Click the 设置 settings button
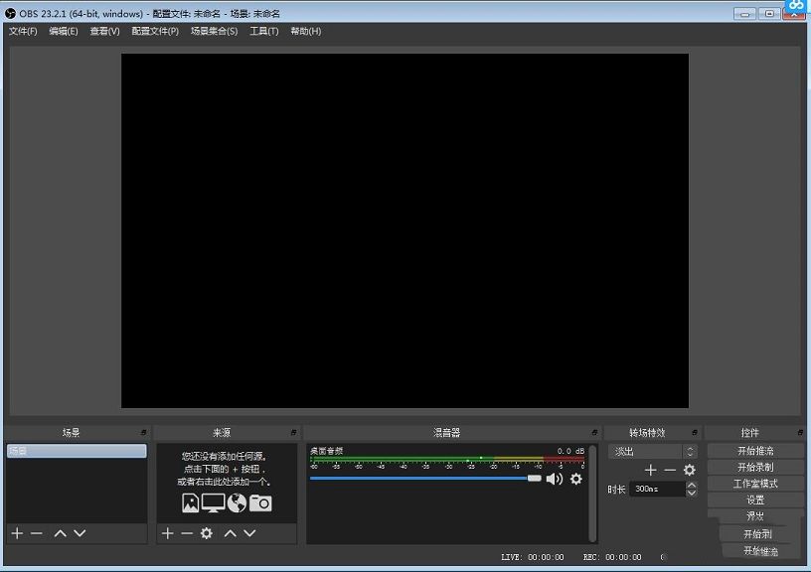Image resolution: width=811 pixels, height=572 pixels. click(x=755, y=500)
